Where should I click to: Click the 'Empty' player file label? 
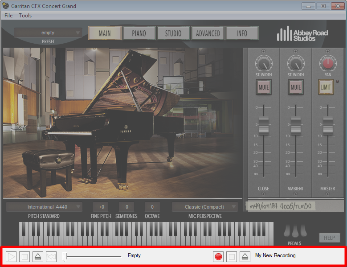pos(134,255)
